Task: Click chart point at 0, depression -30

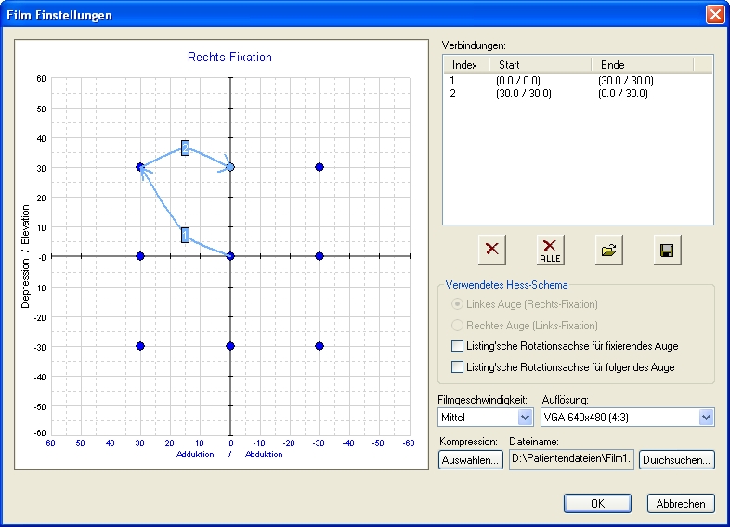Action: click(230, 346)
